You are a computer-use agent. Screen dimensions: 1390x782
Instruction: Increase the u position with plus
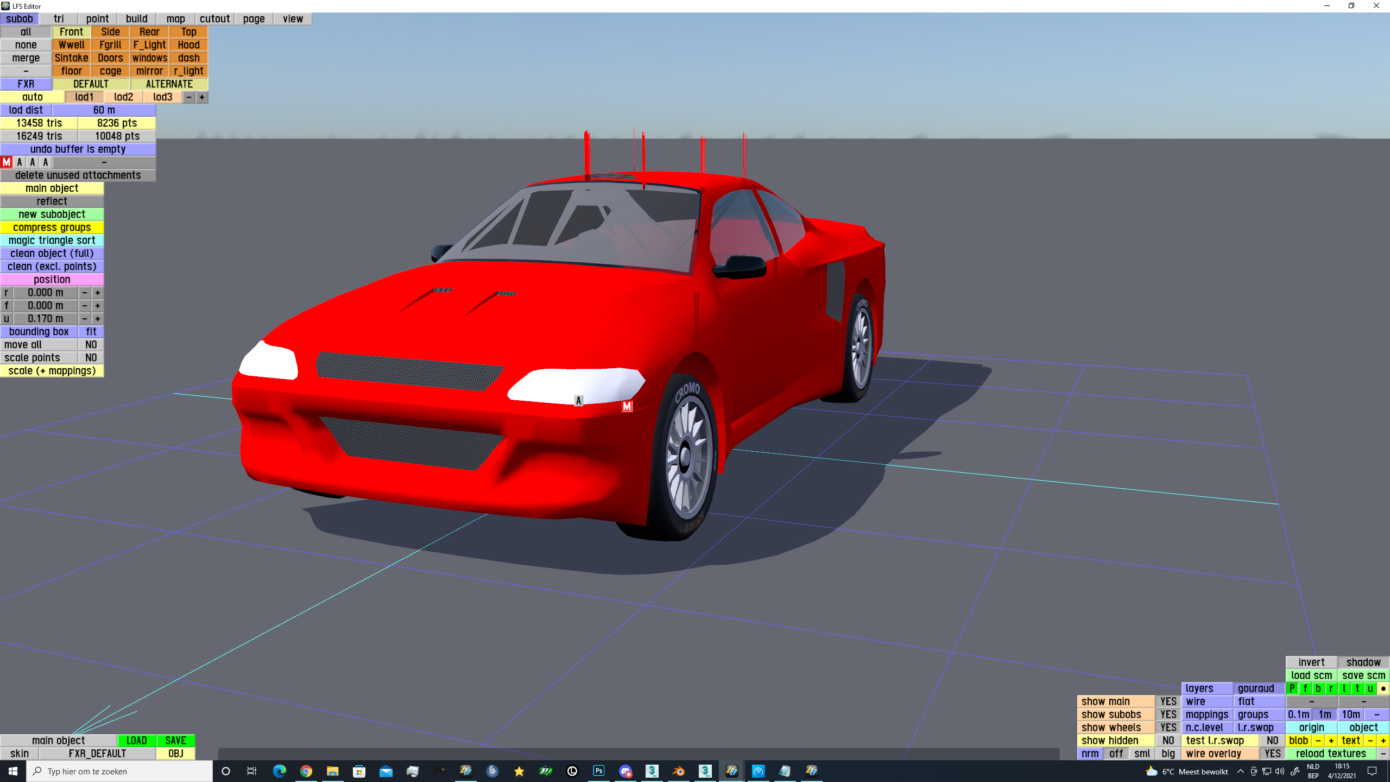click(x=98, y=319)
